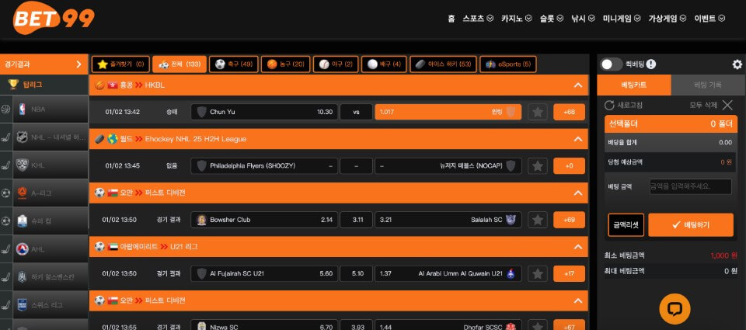Toggle the 퀵베팅 quick bet switch
The height and width of the screenshot is (330, 746).
click(x=611, y=64)
